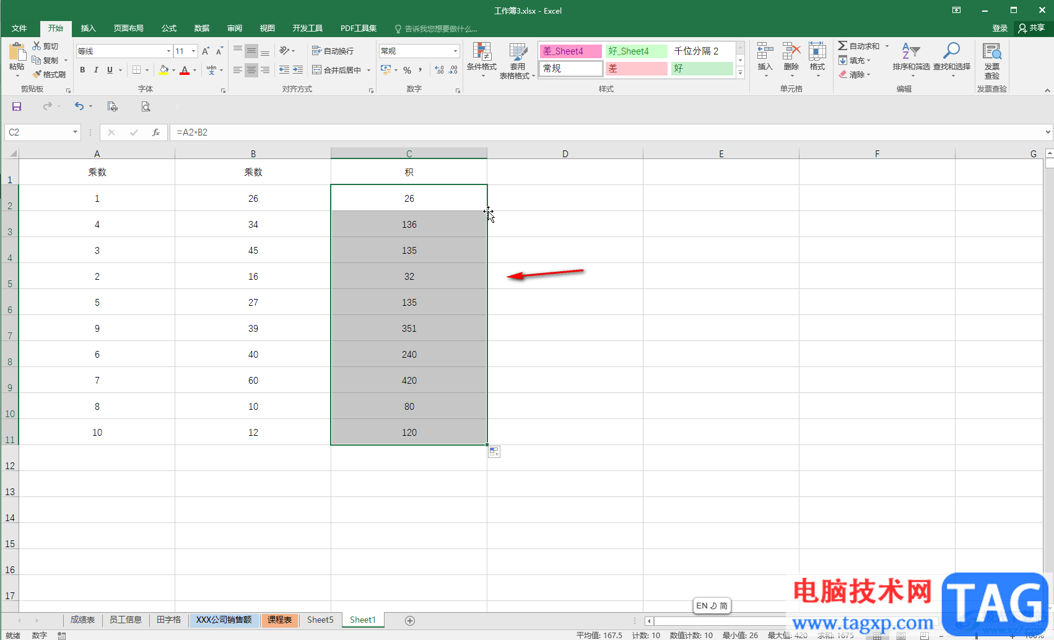
Task: Click the Copy (复制) button
Action: 47,60
